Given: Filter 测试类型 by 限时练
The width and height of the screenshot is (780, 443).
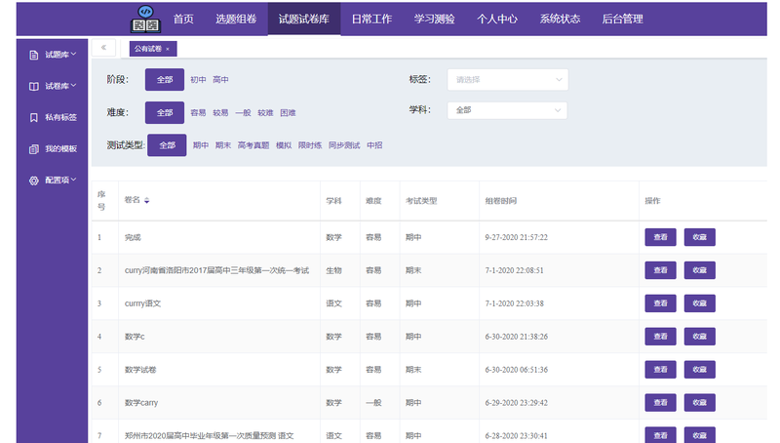Looking at the screenshot, I should click(310, 145).
